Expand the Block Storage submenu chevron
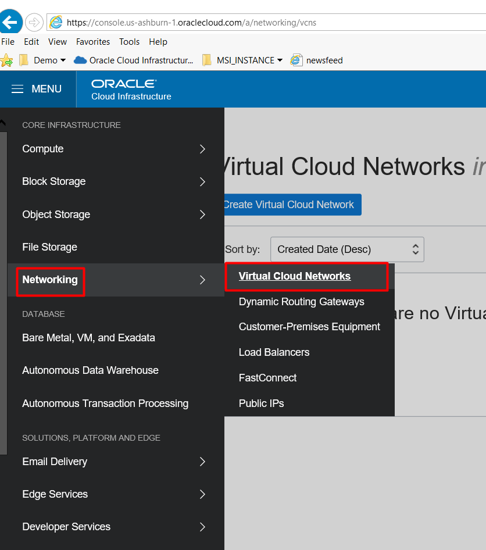Screen dimensions: 486x550 coord(202,182)
